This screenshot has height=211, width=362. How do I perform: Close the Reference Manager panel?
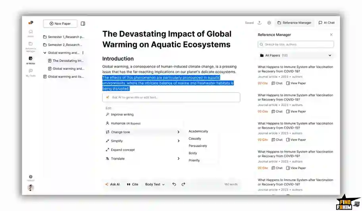coord(331,35)
